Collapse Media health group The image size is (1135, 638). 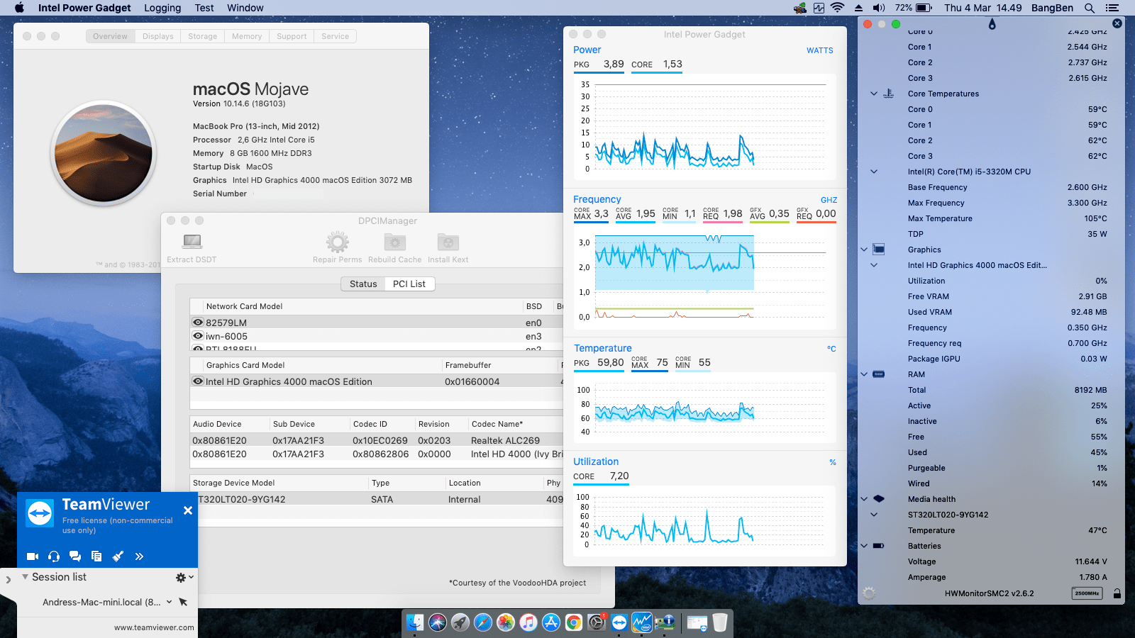[864, 499]
